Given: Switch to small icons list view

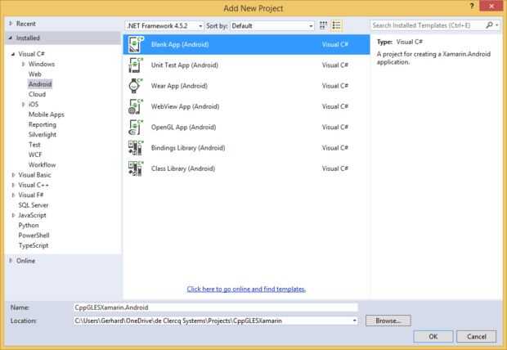Looking at the screenshot, I should [x=336, y=25].
